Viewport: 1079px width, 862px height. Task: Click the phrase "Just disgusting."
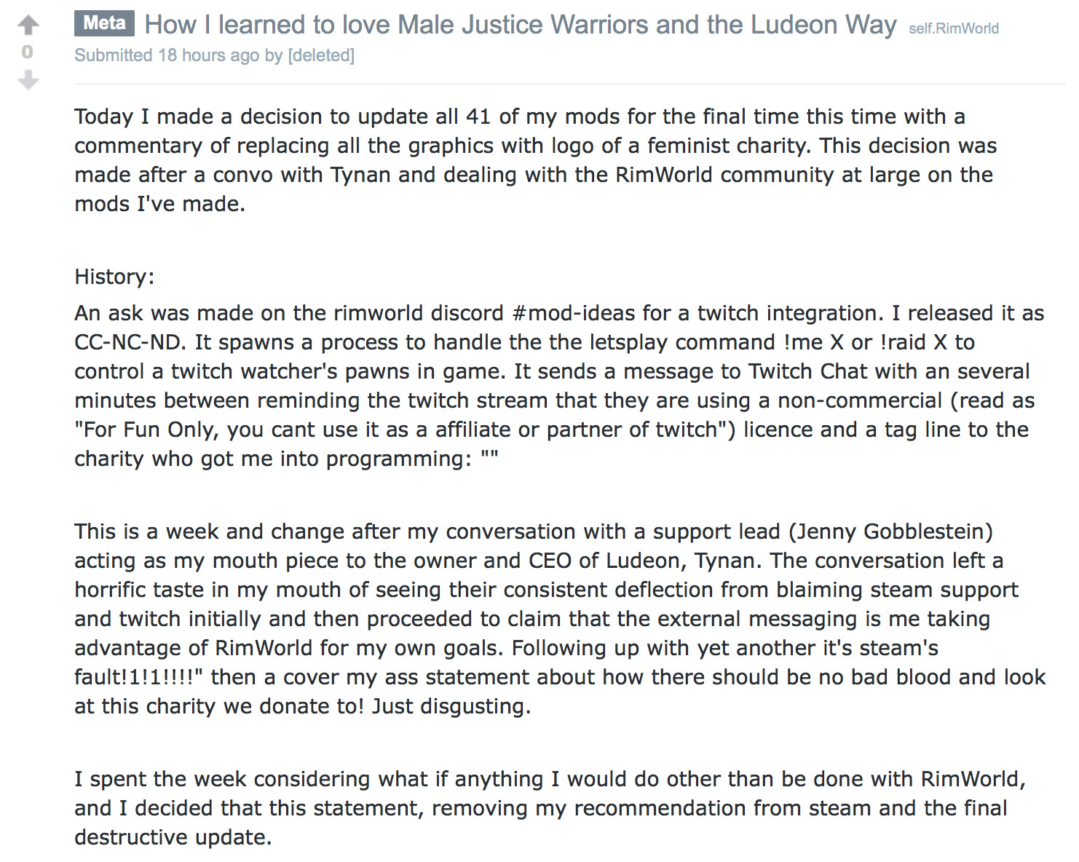(x=451, y=706)
